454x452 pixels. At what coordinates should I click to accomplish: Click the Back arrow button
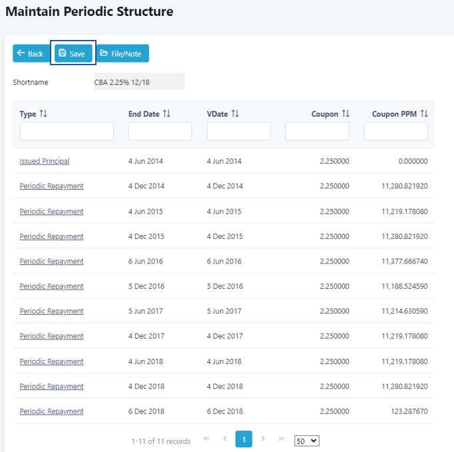coord(29,54)
